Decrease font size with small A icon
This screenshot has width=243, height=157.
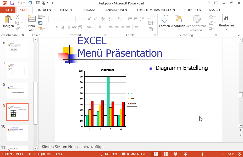tap(95, 19)
